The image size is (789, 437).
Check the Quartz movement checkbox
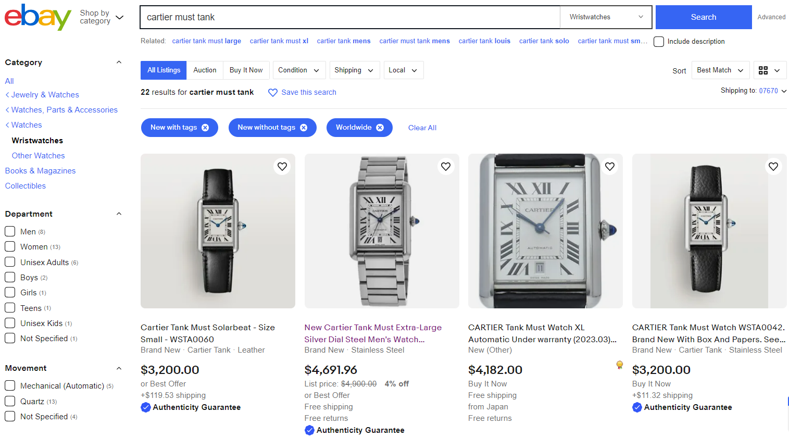click(9, 401)
